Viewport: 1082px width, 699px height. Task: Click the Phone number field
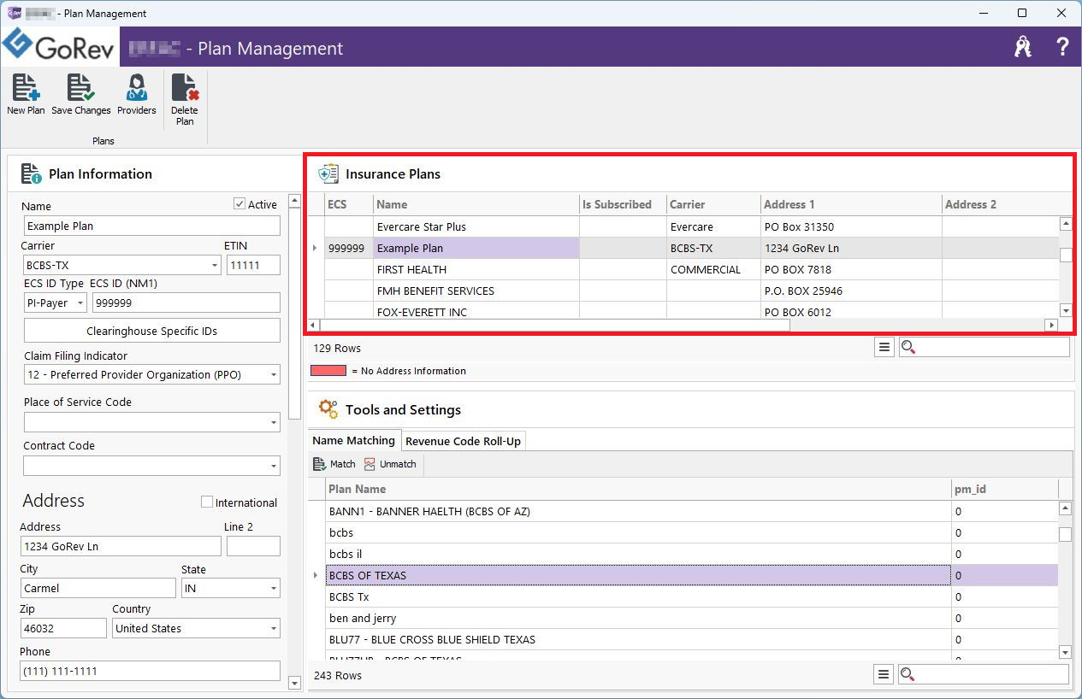pyautogui.click(x=151, y=672)
